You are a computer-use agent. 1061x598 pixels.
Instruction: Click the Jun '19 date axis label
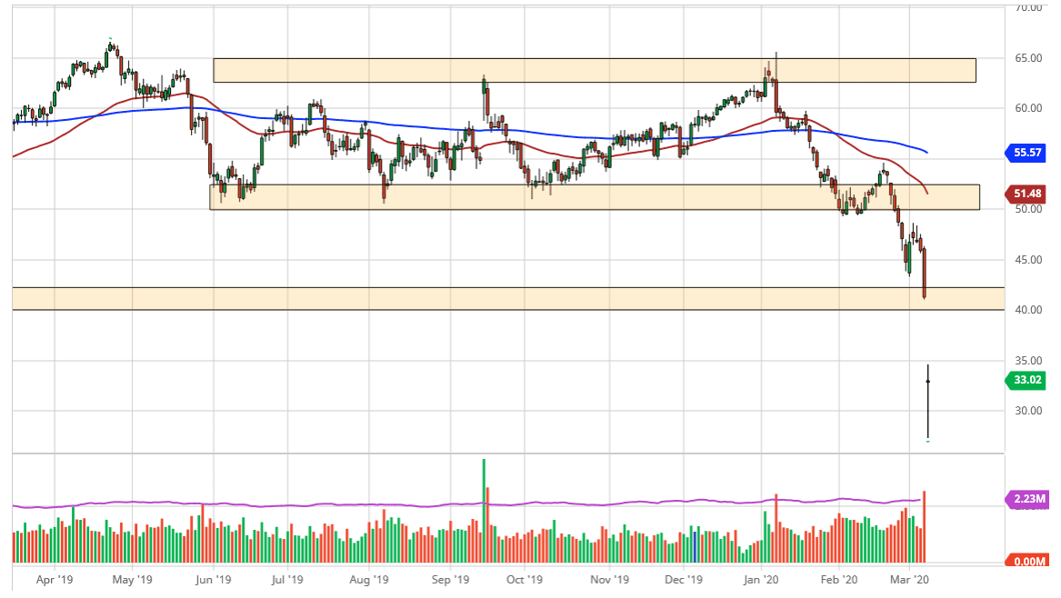click(214, 580)
